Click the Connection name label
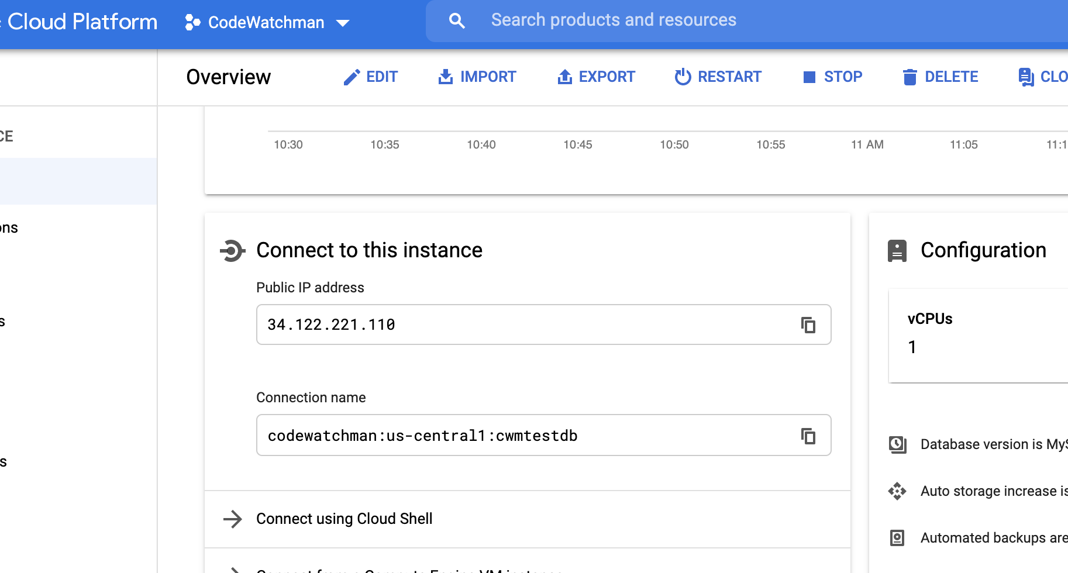The height and width of the screenshot is (573, 1068). 311,398
